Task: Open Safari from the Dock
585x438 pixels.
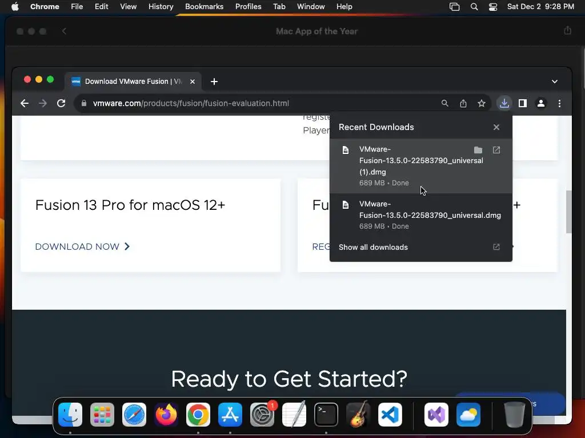Action: (134, 415)
